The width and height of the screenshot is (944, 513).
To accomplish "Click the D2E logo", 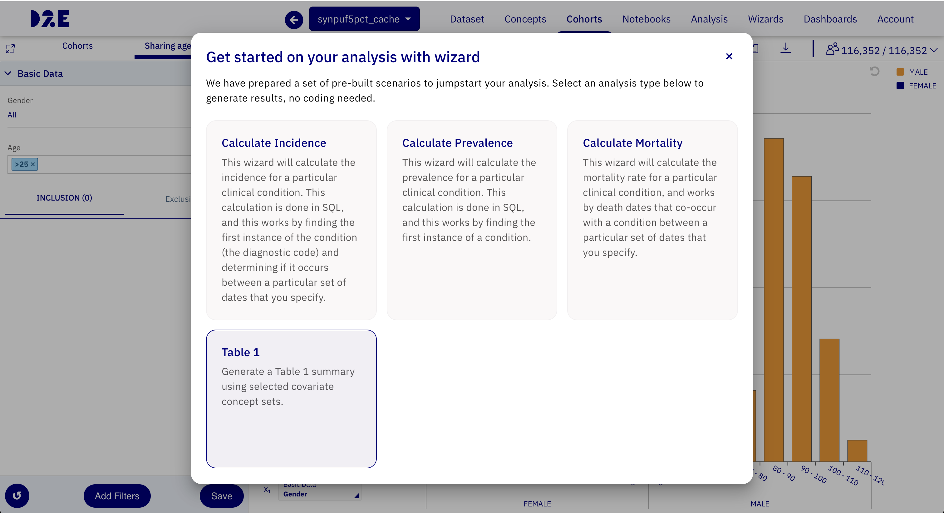I will [50, 19].
